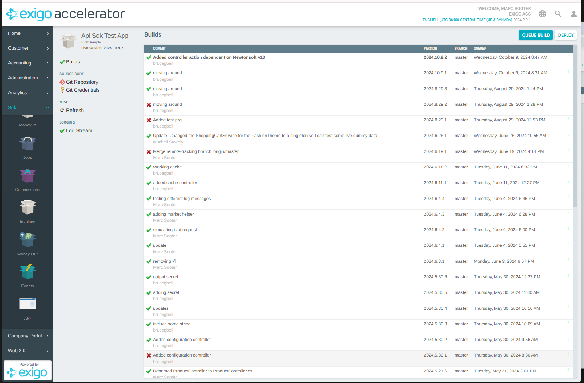This screenshot has width=584, height=383.
Task: Open the Events SDK icon
Action: point(28,272)
